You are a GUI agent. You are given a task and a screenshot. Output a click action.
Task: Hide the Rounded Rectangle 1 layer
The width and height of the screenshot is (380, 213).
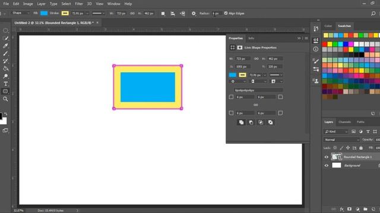(x=327, y=157)
